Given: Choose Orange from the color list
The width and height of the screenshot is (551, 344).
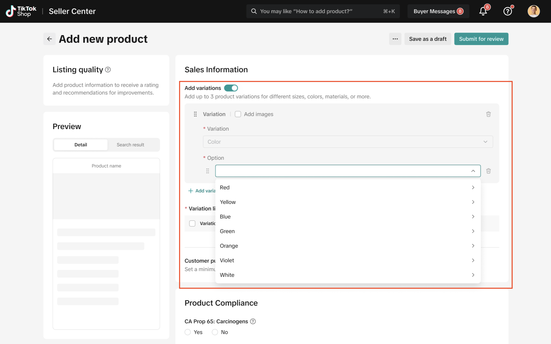Looking at the screenshot, I should coord(229,246).
